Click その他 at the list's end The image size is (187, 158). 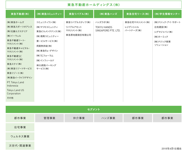pyautogui.click(x=10, y=98)
